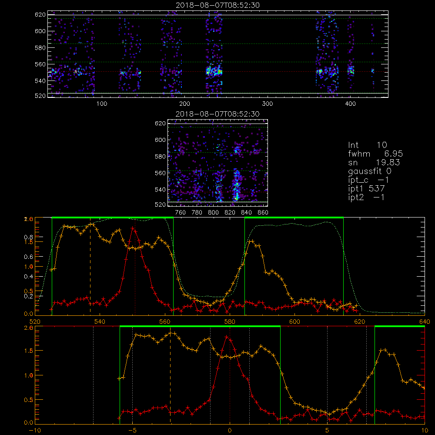
Task: Click white y-axis label 0.2 on upper profile plot
Action: pyautogui.click(x=29, y=296)
